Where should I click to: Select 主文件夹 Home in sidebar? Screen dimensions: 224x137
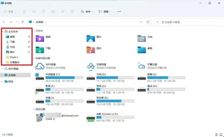point(13,31)
